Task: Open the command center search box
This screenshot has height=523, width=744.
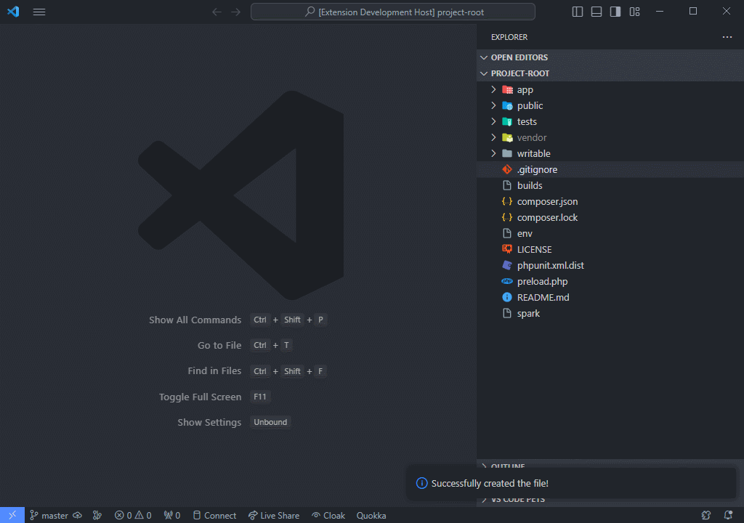Action: [393, 12]
